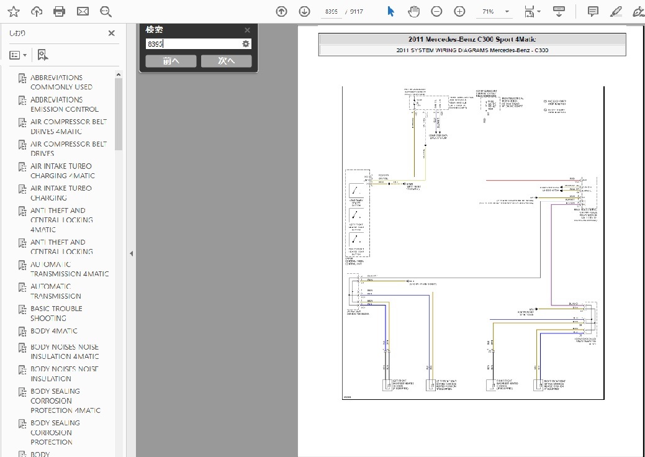Viewport: 645px width, 457px height.
Task: Click the しおり panel heading text
Action: pos(17,34)
